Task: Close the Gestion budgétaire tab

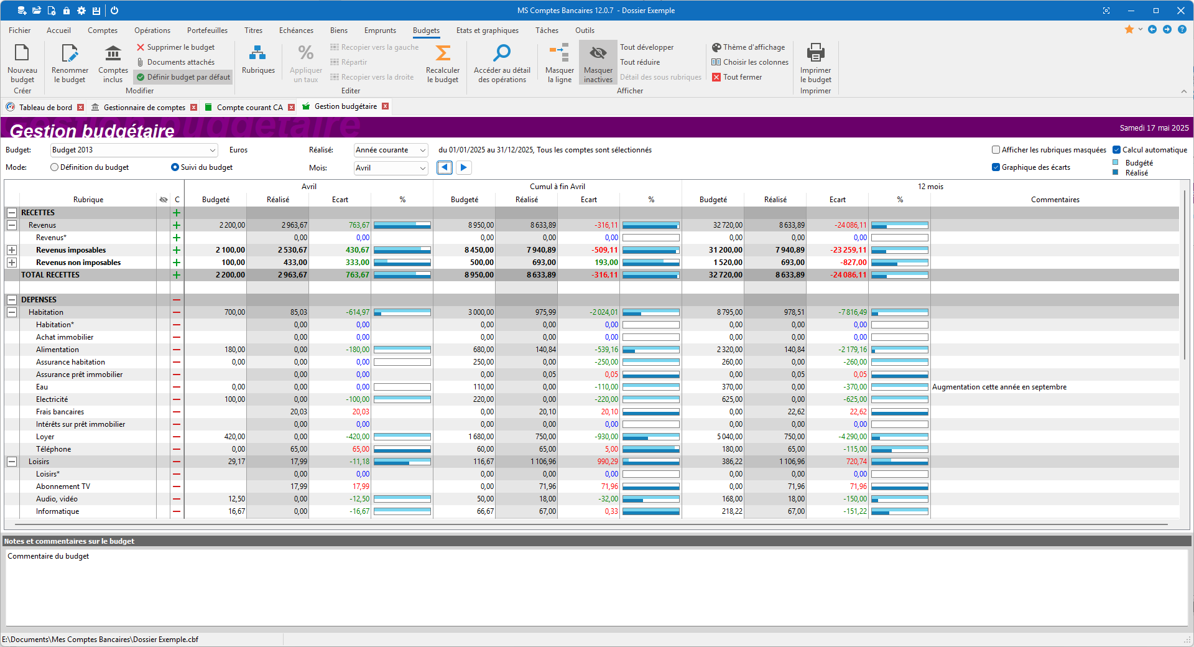Action: [x=386, y=106]
